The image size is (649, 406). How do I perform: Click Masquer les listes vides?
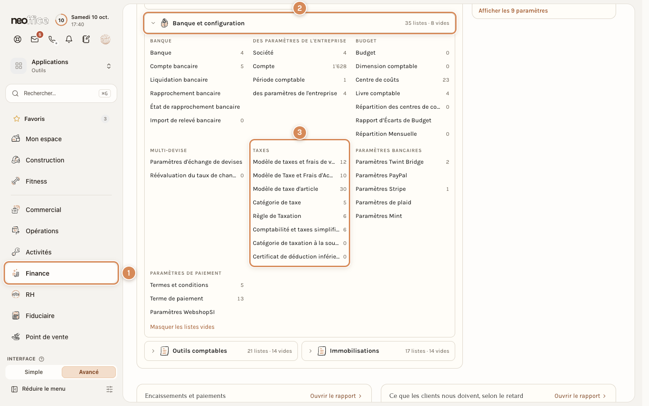pyautogui.click(x=182, y=327)
